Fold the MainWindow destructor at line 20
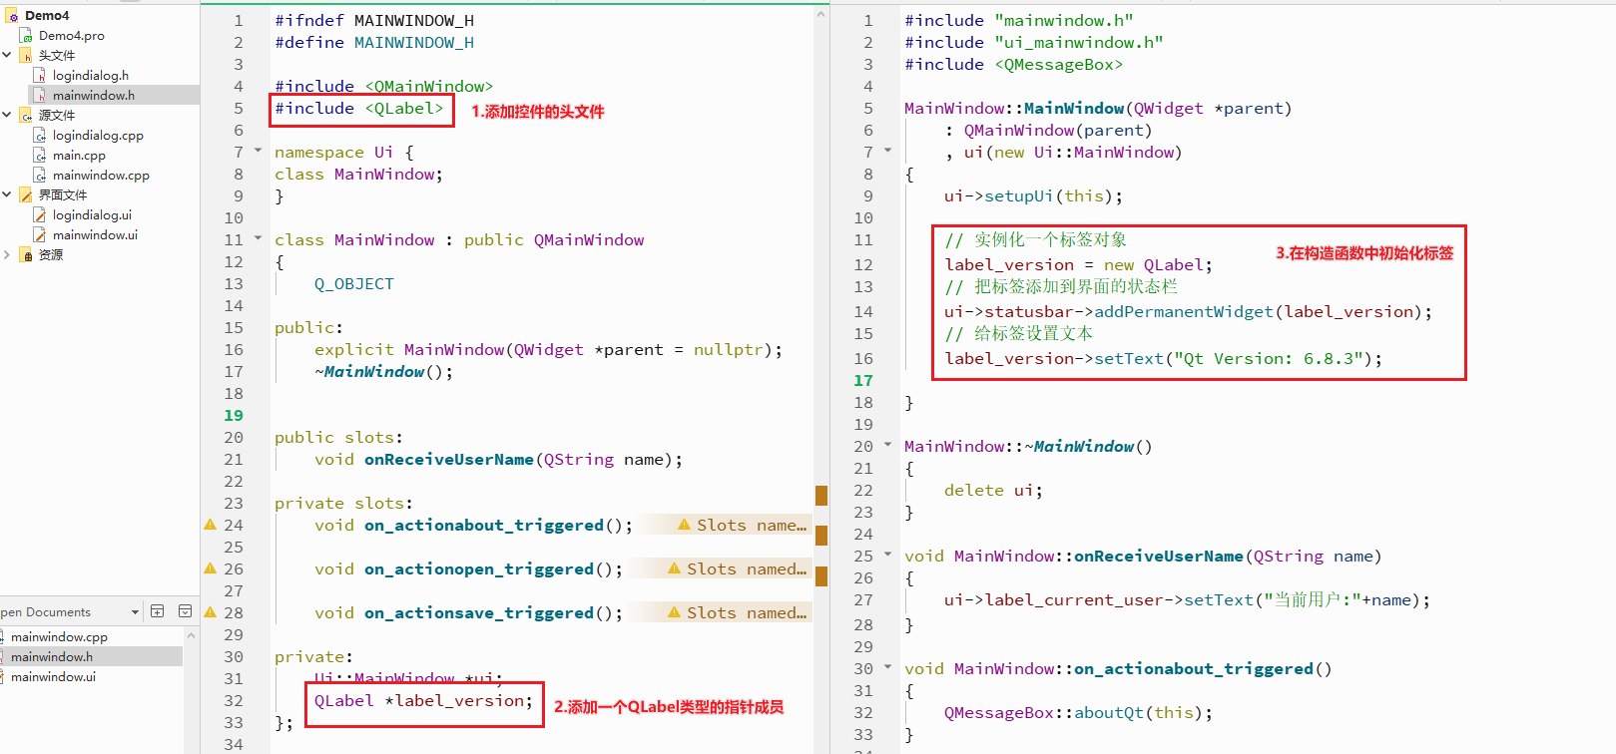 tap(887, 445)
